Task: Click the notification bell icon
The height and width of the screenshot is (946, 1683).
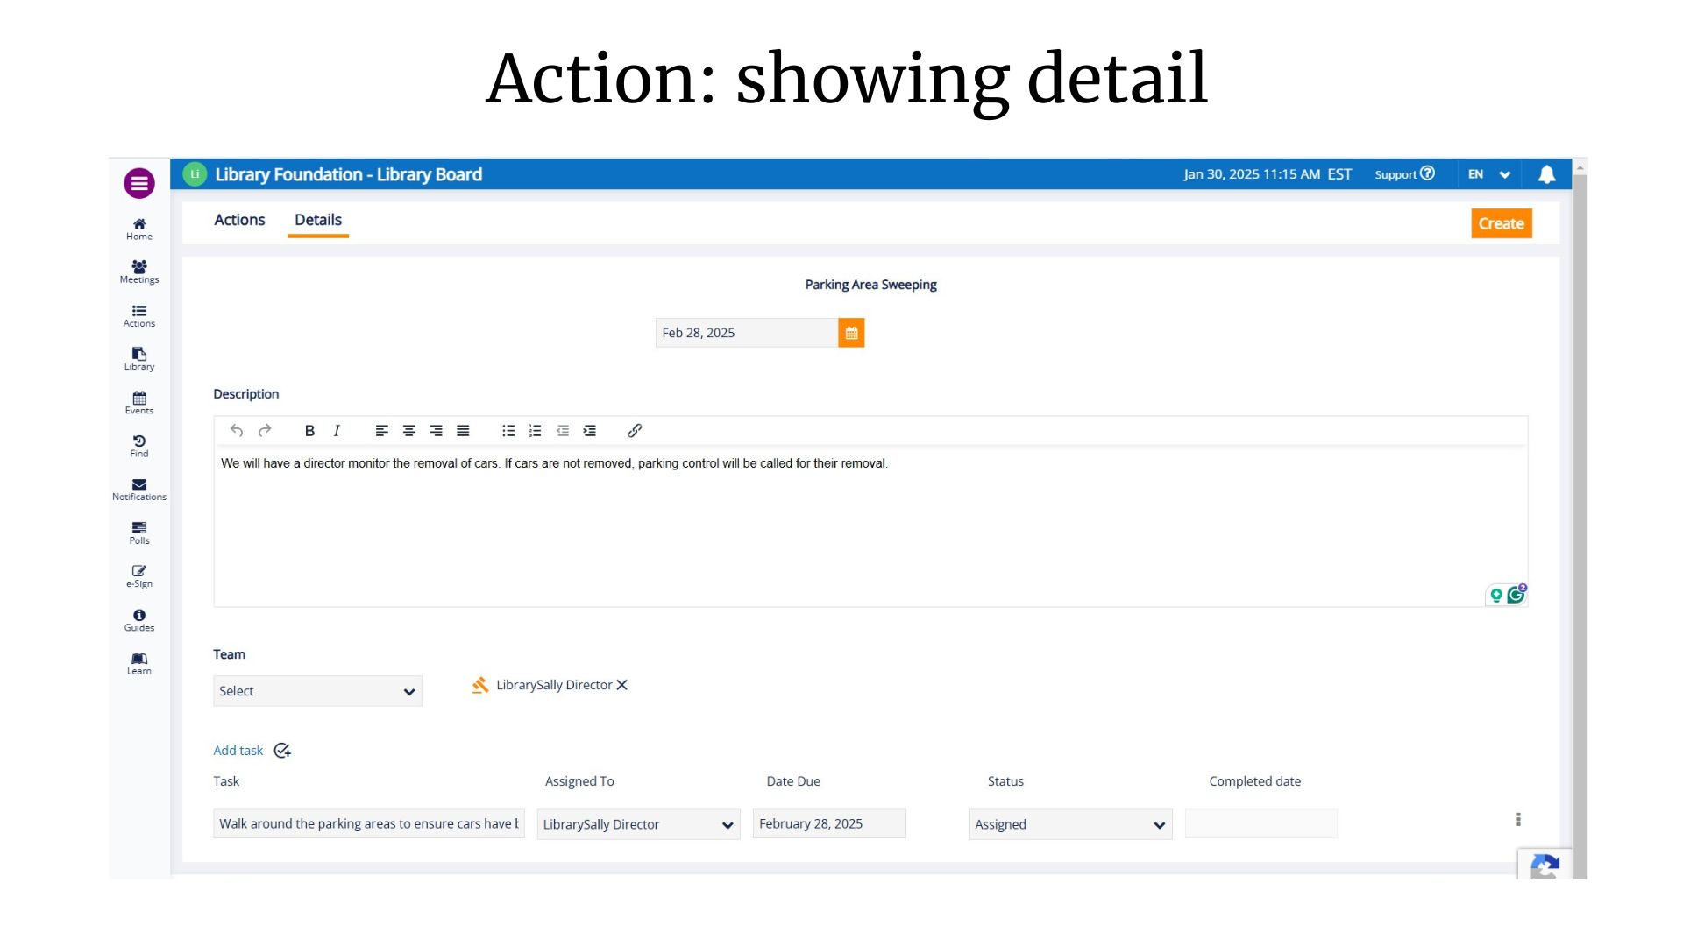Action: (1546, 174)
